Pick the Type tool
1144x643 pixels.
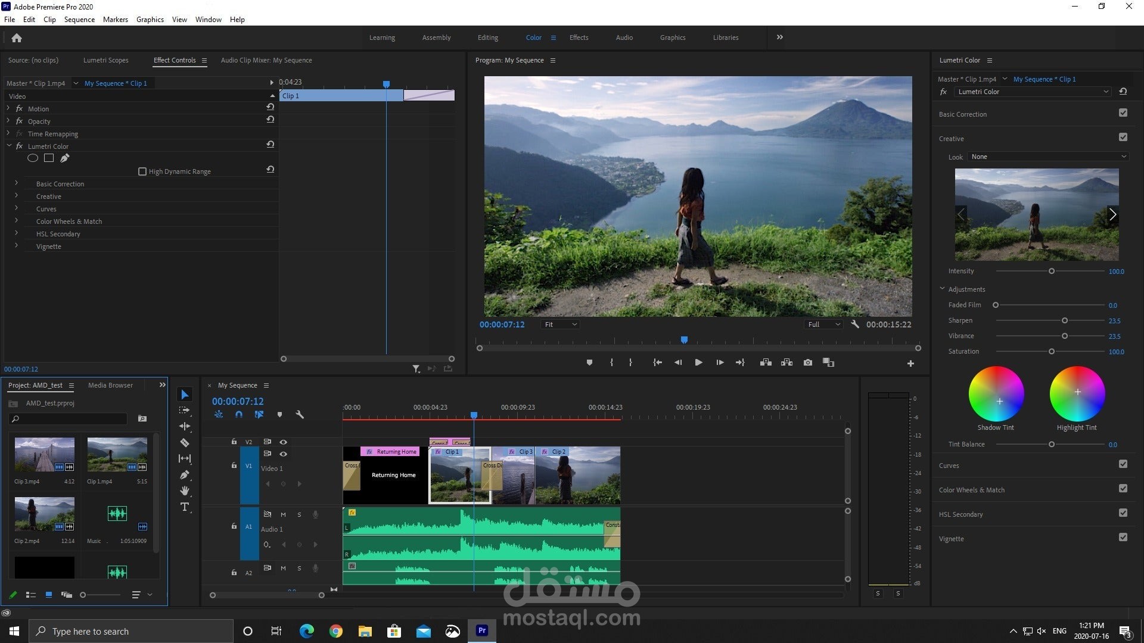click(x=185, y=507)
